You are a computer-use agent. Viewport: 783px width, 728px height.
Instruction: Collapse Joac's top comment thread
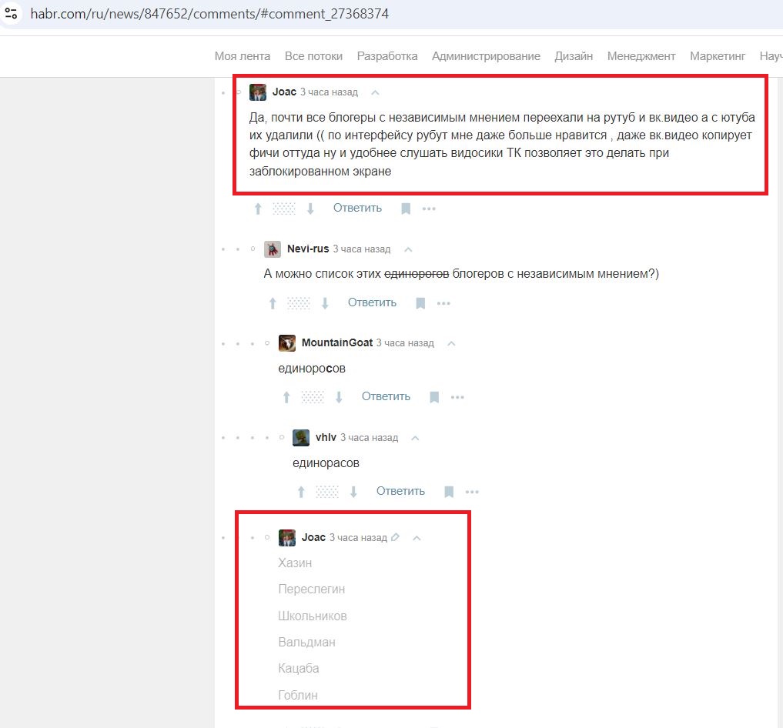coord(375,92)
